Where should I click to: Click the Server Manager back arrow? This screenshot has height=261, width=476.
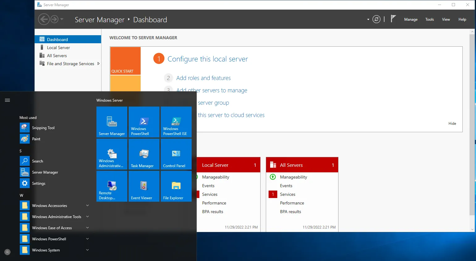44,19
